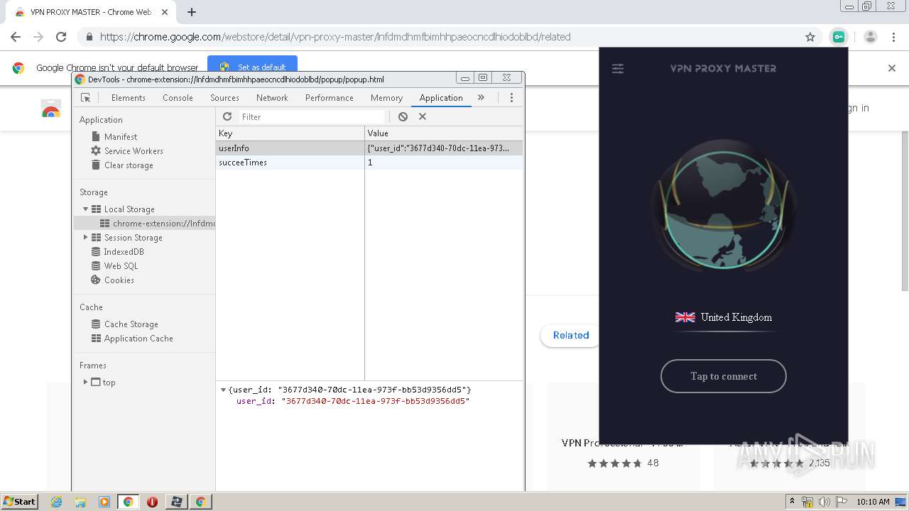
Task: Show more DevTools tabs with the chevron
Action: (x=481, y=98)
